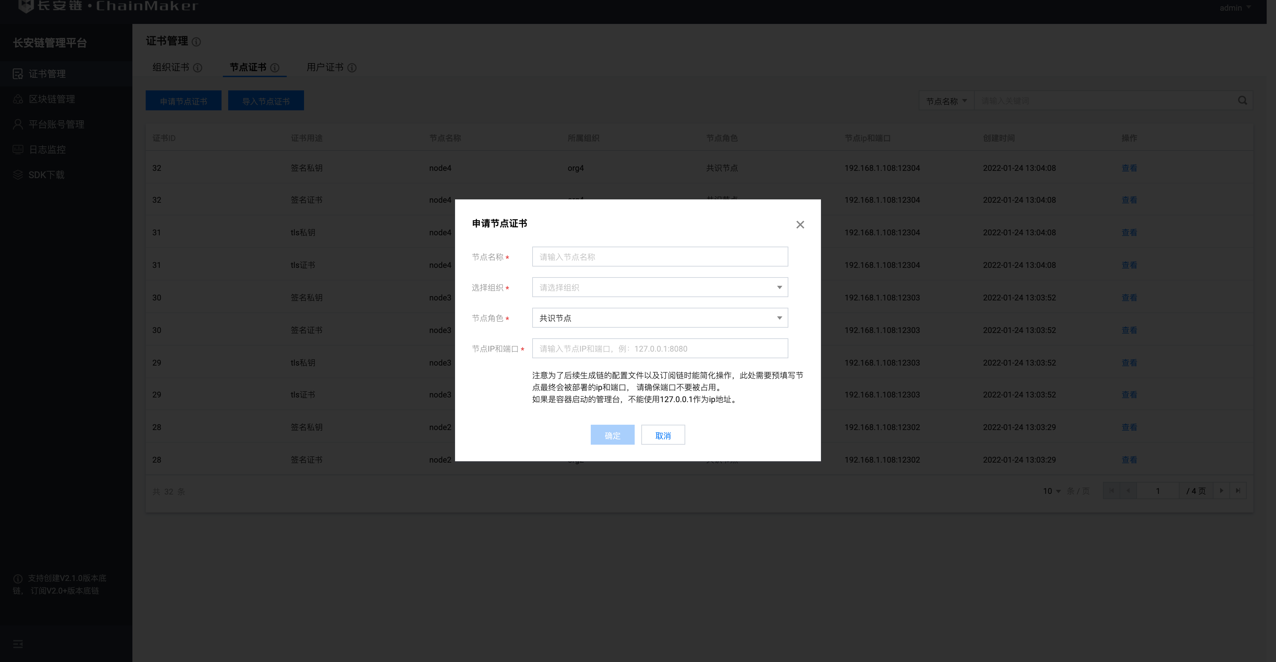
Task: Switch to the 节点证书 tab
Action: point(248,67)
